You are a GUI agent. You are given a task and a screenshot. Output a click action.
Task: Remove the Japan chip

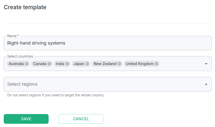(x=87, y=64)
